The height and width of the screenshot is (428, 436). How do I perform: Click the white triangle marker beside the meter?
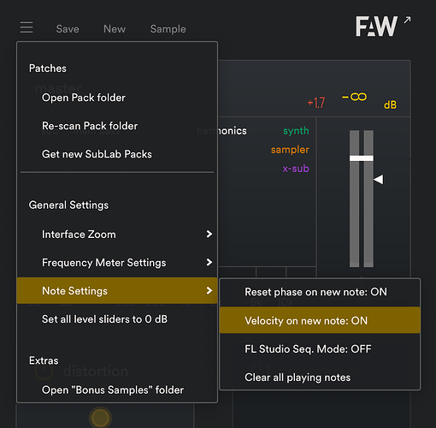379,180
